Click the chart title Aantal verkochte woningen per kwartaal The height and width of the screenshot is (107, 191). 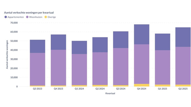point(29,13)
